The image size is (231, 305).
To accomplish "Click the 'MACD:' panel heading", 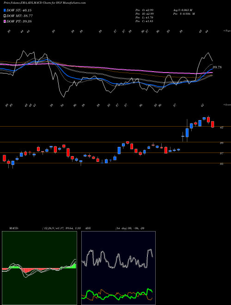I will tap(13, 228).
